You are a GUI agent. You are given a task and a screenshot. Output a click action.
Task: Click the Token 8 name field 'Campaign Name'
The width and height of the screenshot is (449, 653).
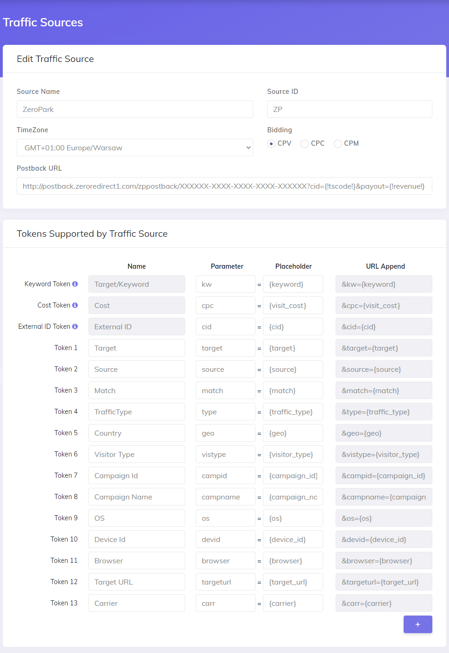pos(137,497)
